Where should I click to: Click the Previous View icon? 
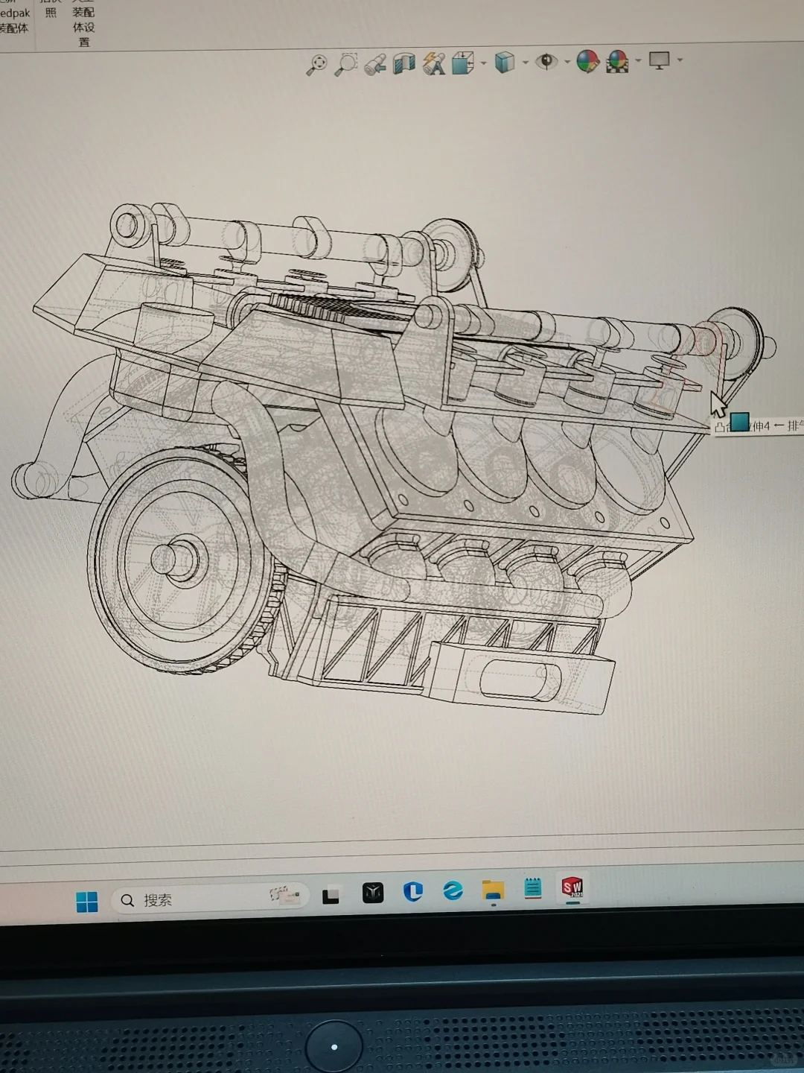point(375,64)
